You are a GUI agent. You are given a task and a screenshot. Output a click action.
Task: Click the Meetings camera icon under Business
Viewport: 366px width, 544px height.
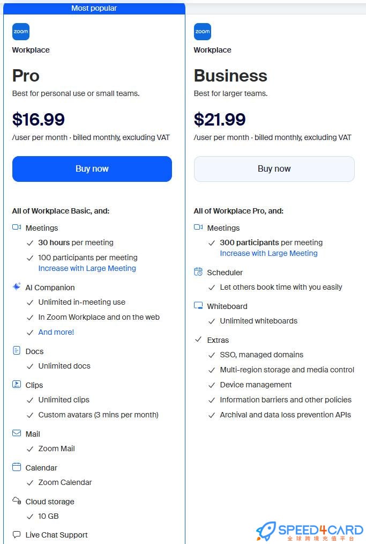(198, 227)
